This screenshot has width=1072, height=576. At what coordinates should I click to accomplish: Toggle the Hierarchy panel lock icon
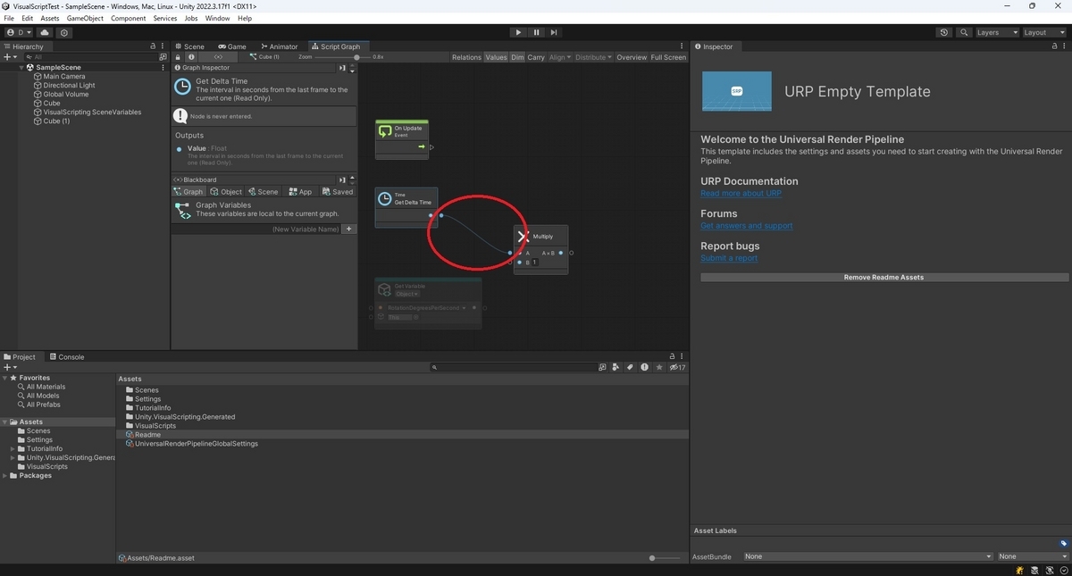click(153, 46)
